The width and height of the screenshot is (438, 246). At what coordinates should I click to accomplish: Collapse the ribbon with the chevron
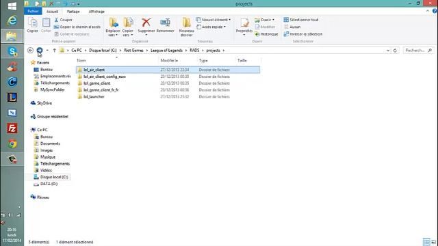pyautogui.click(x=428, y=11)
